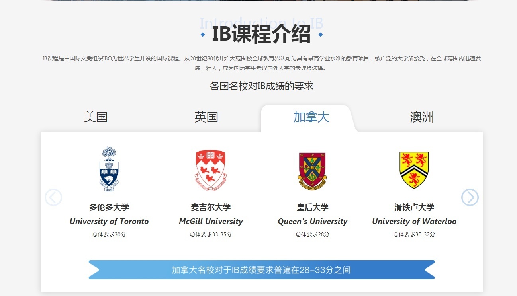The image size is (517, 296).
Task: Click the 总体要求33-35分 text
Action: (211, 234)
